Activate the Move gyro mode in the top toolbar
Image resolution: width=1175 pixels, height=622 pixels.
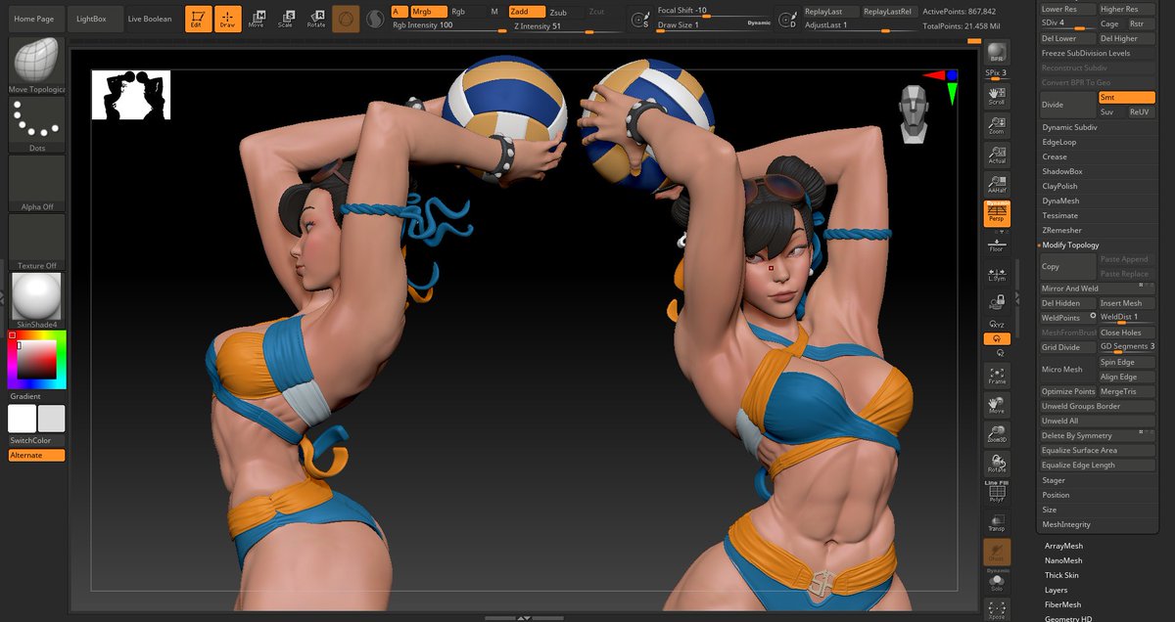(x=258, y=16)
